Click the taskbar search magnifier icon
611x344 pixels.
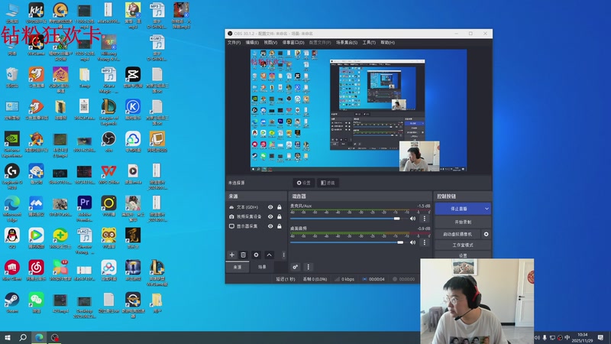(23, 337)
